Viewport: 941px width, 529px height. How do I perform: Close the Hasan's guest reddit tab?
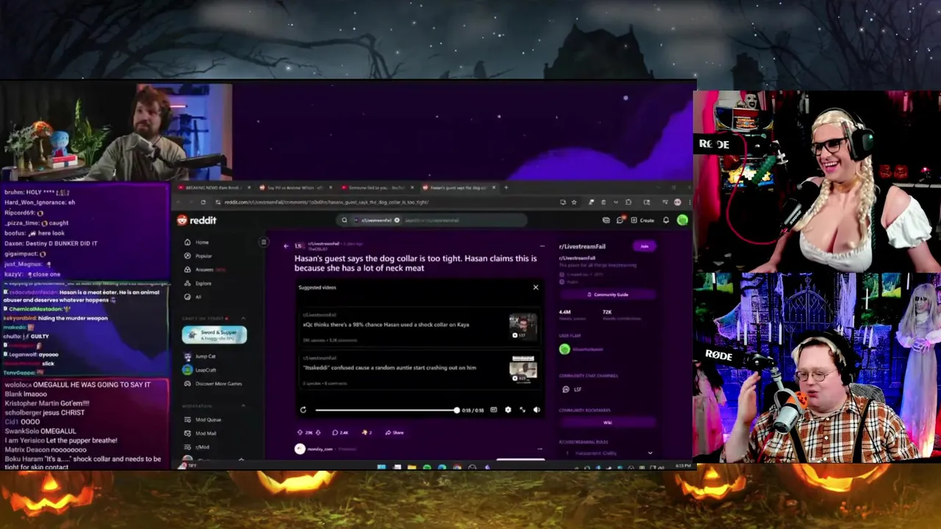pos(494,187)
